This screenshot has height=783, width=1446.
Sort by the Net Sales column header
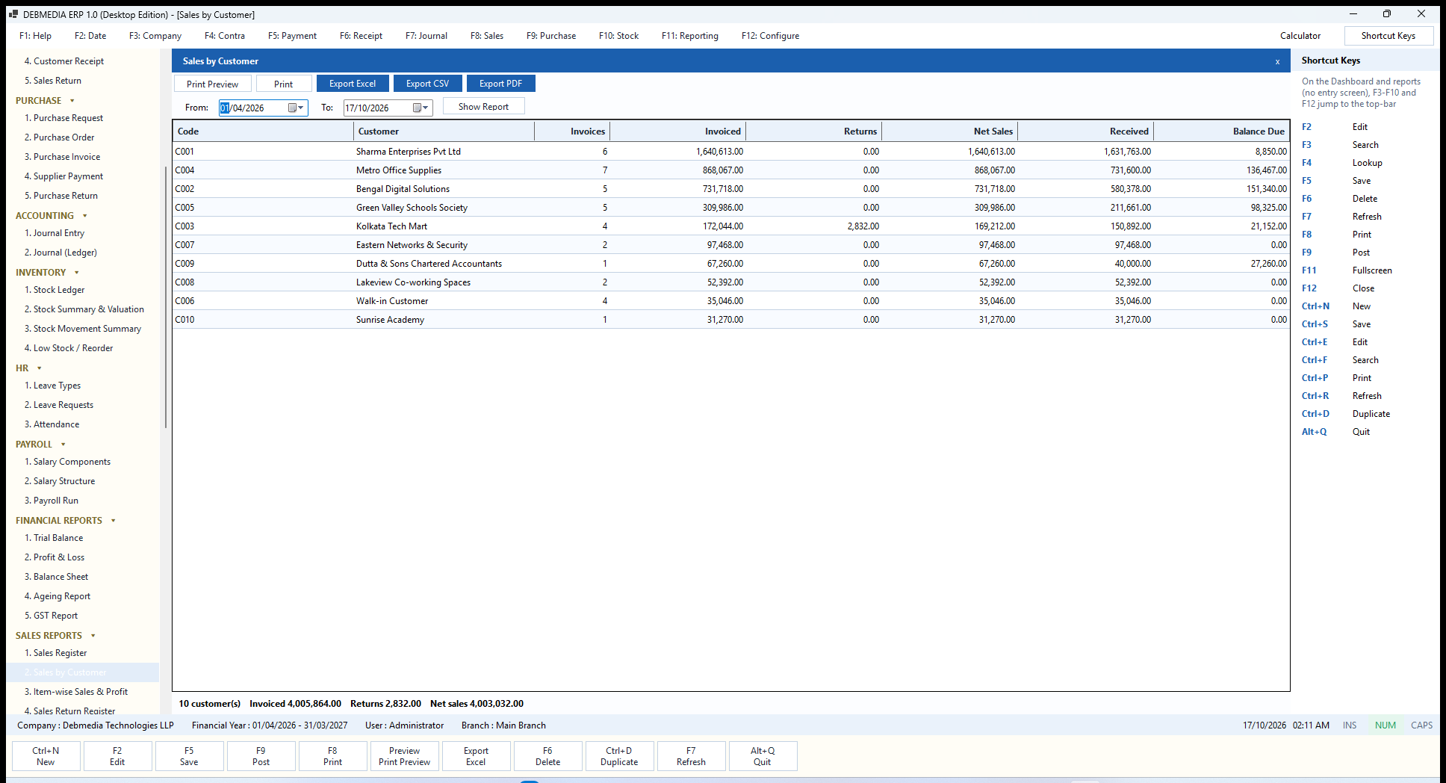(949, 131)
